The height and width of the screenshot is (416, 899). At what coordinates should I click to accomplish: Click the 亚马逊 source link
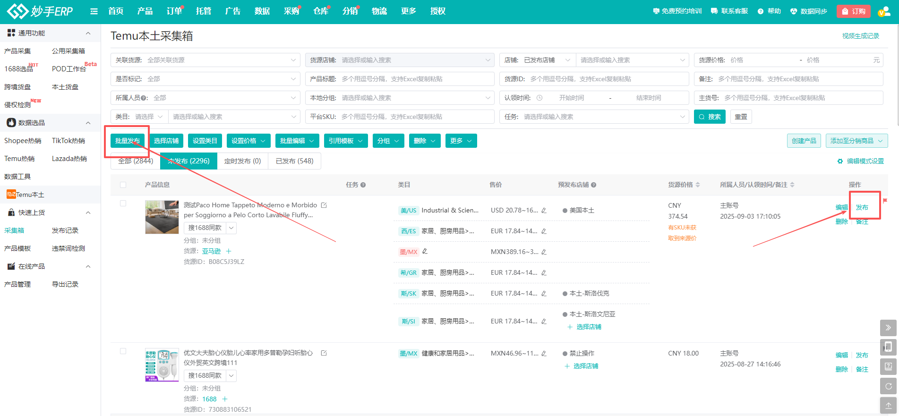click(211, 251)
